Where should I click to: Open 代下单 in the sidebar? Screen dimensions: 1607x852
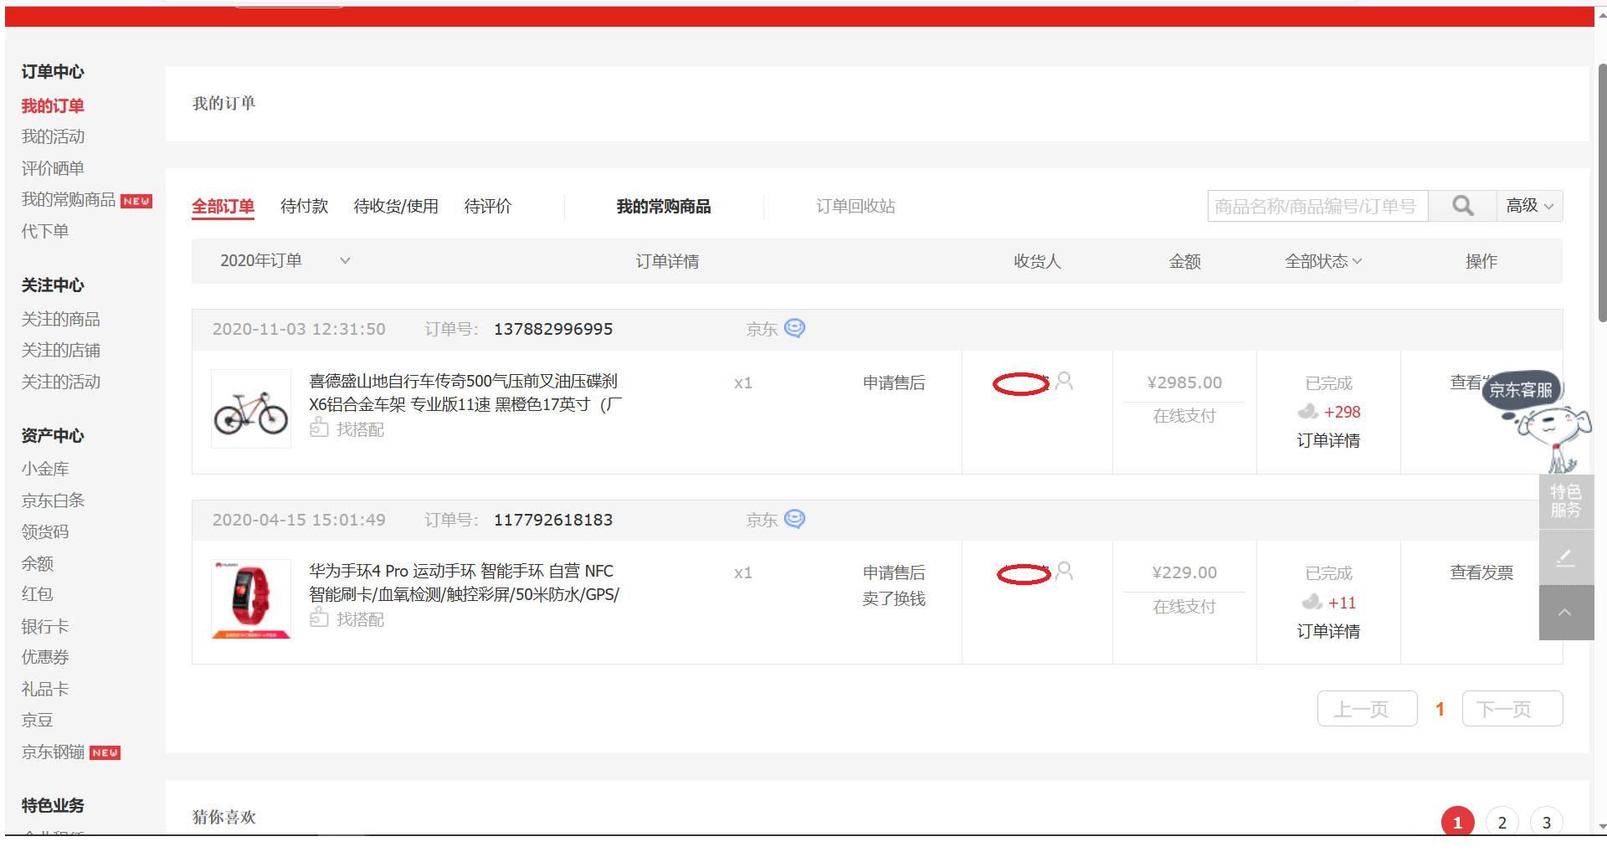[45, 231]
